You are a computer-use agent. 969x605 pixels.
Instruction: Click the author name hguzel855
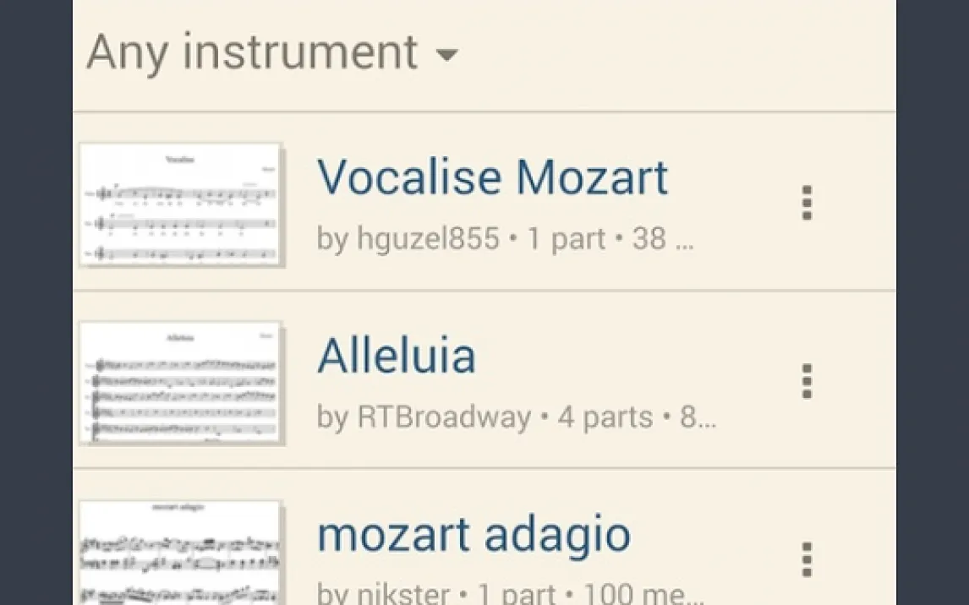tap(428, 239)
